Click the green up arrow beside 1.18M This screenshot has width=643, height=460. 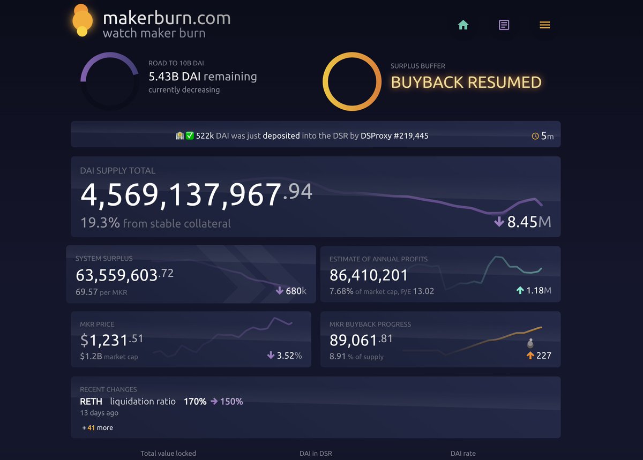520,291
